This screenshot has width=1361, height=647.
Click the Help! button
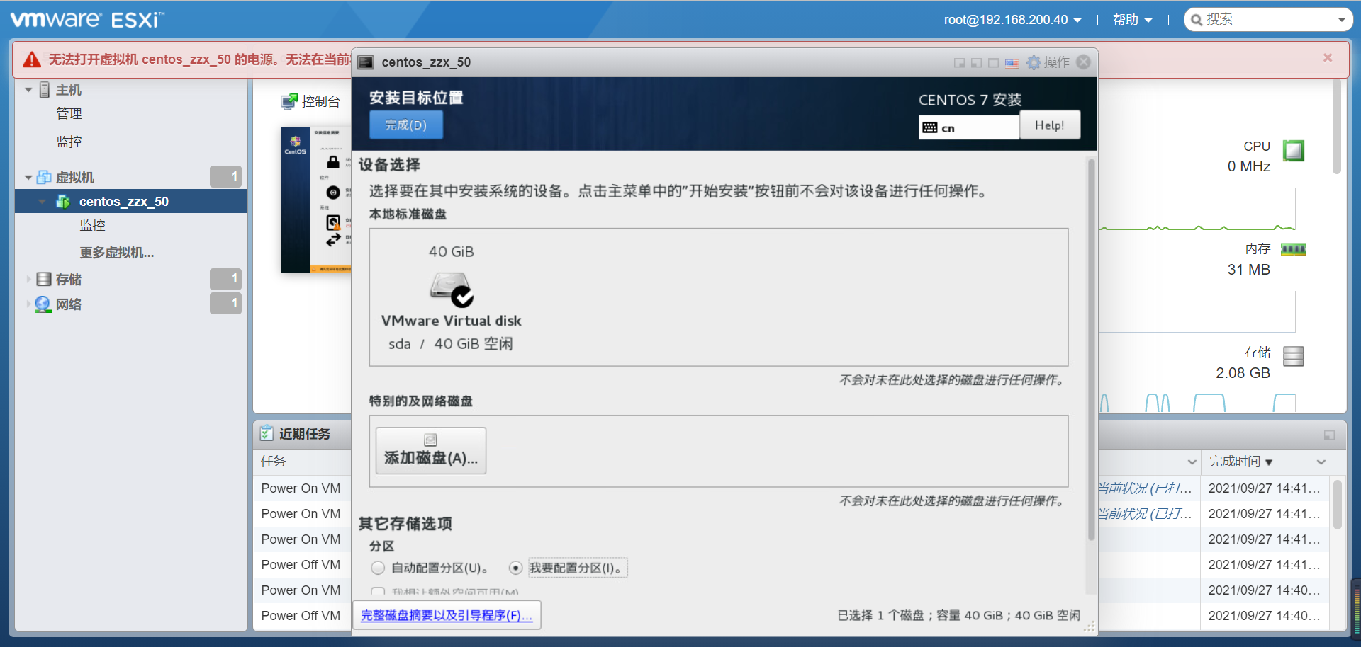click(x=1050, y=125)
